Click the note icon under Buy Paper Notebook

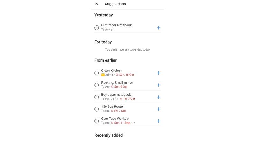pyautogui.click(x=112, y=30)
